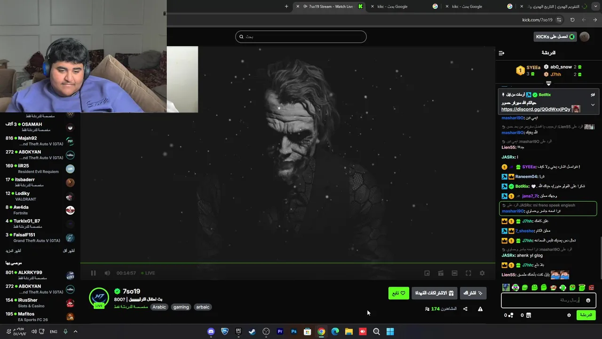Enter fullscreen video mode
The width and height of the screenshot is (602, 339).
click(468, 273)
